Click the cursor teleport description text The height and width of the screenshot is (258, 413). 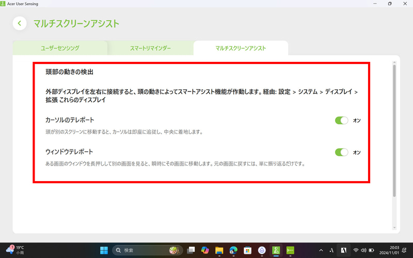click(124, 132)
